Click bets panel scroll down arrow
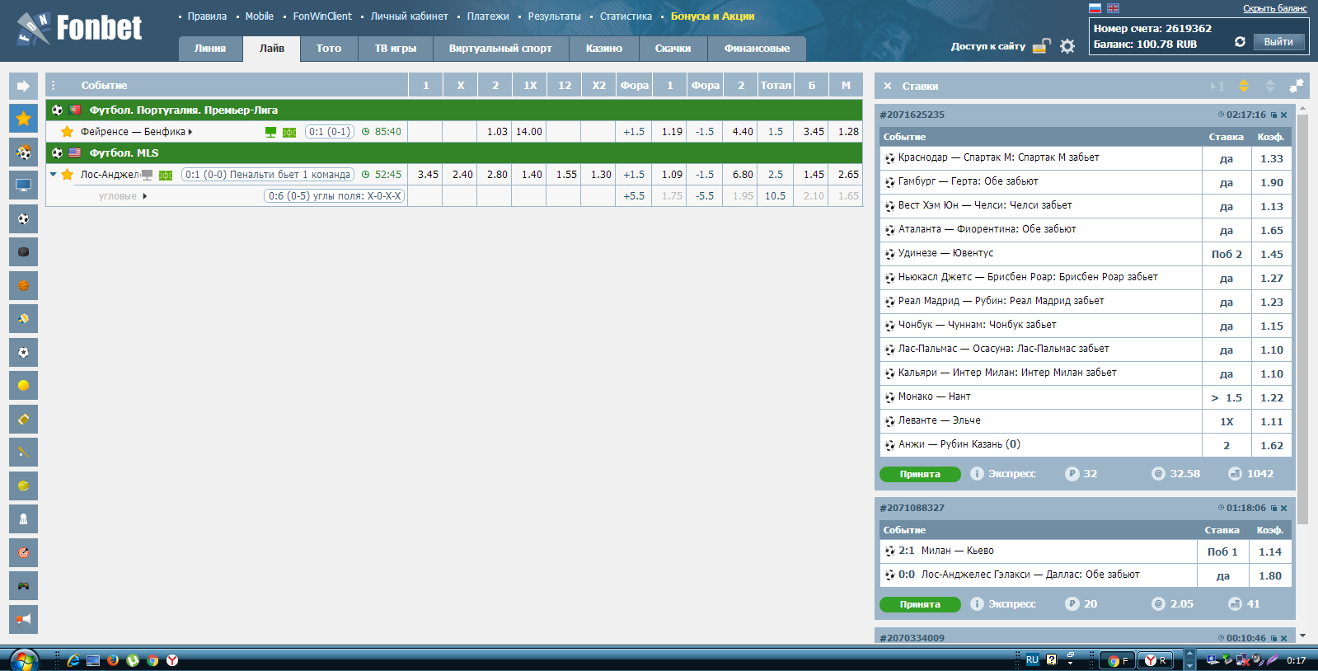Image resolution: width=1318 pixels, height=671 pixels. (1302, 636)
